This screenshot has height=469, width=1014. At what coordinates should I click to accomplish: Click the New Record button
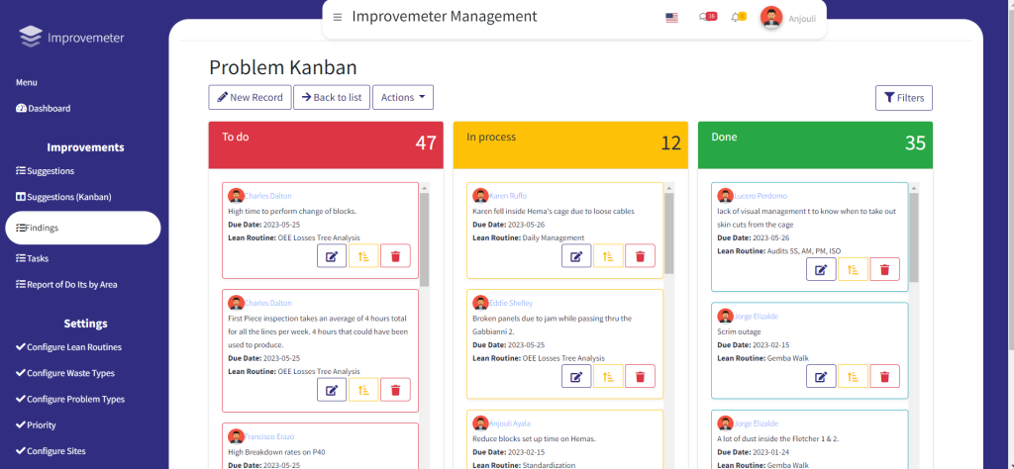(250, 97)
